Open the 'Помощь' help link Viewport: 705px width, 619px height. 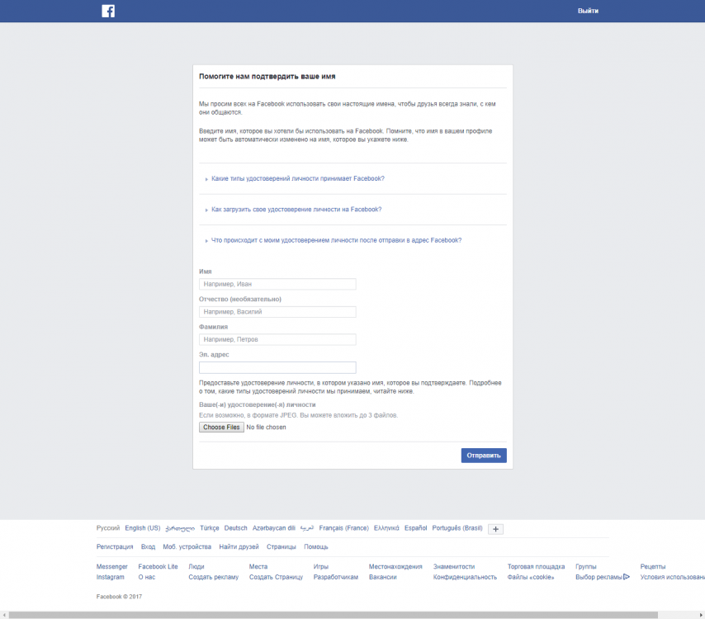tap(315, 546)
